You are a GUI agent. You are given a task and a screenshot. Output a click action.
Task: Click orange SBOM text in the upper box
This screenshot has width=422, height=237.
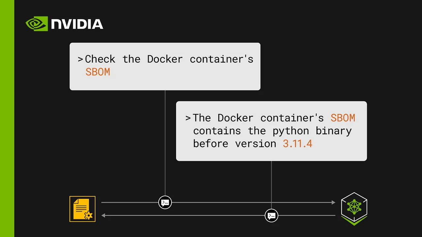pyautogui.click(x=98, y=72)
